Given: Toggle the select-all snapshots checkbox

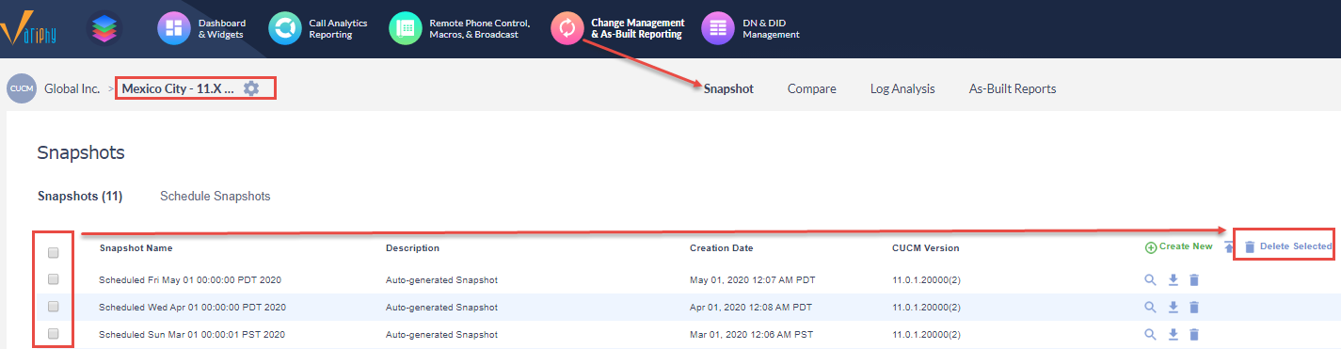Looking at the screenshot, I should 54,252.
